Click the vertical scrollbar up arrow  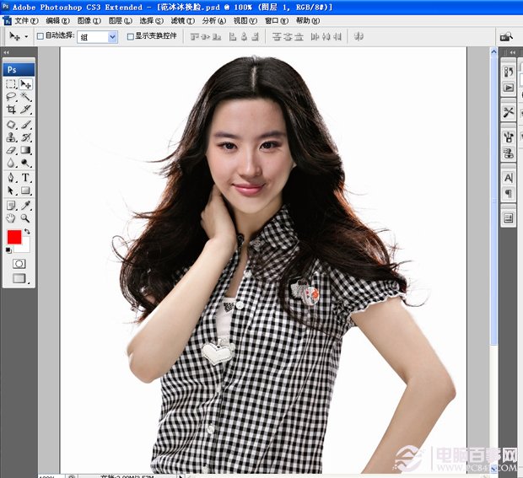click(x=493, y=51)
